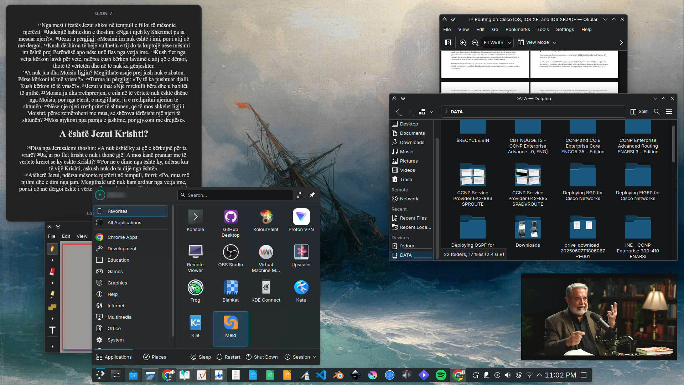This screenshot has width=684, height=385.
Task: Open Okular Bookmarks menu
Action: (517, 30)
